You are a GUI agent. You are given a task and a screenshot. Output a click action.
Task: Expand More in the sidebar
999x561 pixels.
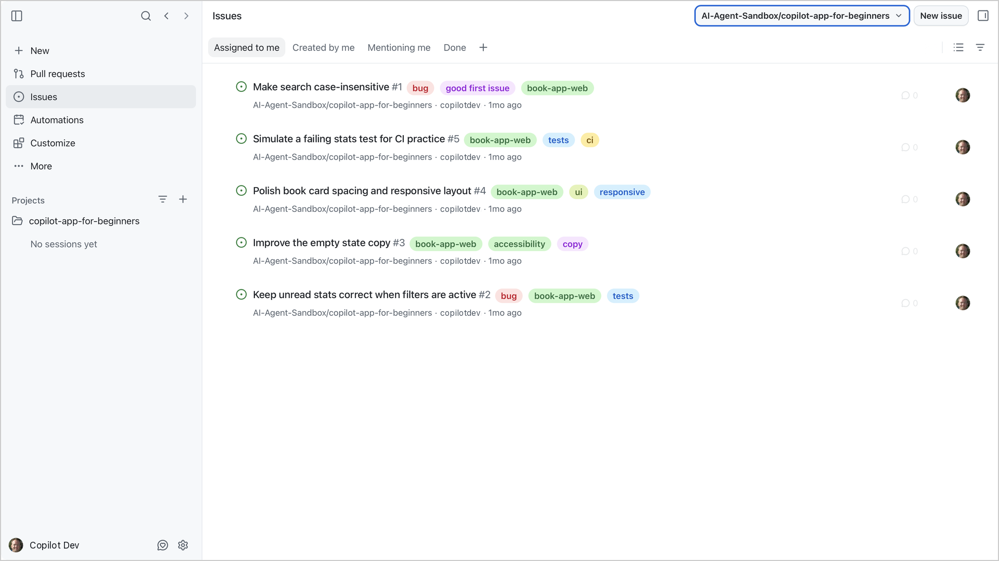point(101,166)
